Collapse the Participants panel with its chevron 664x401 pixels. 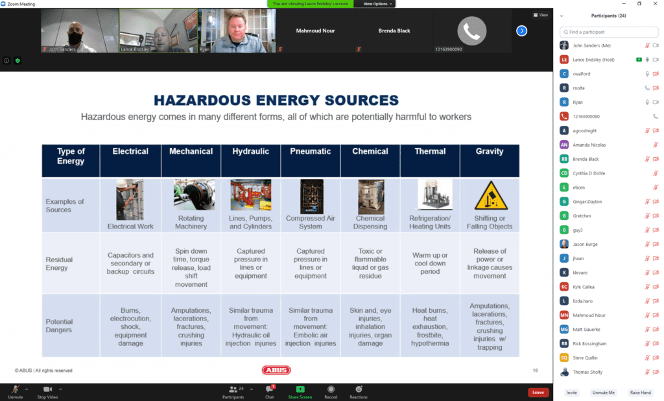[x=562, y=16]
